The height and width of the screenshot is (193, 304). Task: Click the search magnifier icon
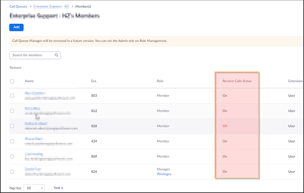56,55
